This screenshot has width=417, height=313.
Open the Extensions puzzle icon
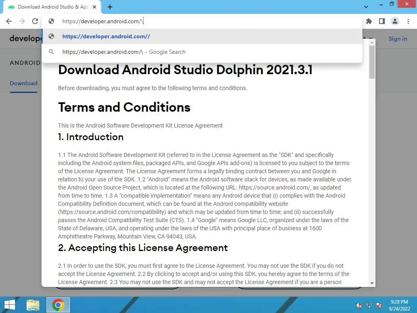[x=369, y=21]
